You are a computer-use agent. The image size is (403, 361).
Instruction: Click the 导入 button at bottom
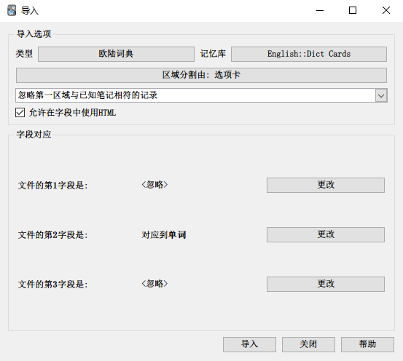click(249, 344)
